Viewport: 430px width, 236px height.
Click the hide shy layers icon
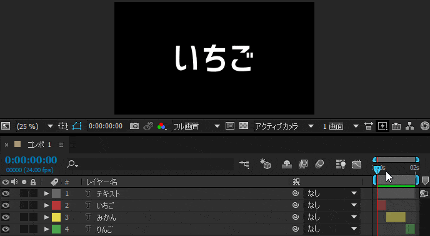(x=287, y=164)
